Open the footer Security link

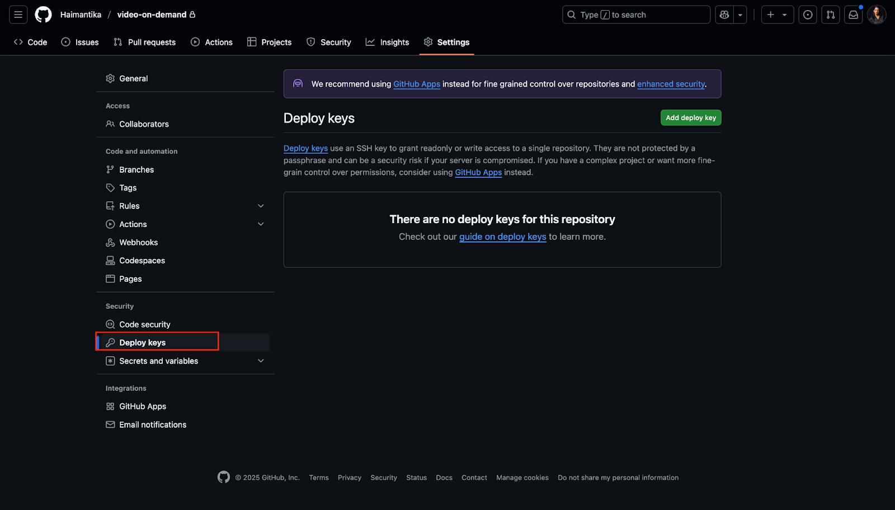click(384, 478)
